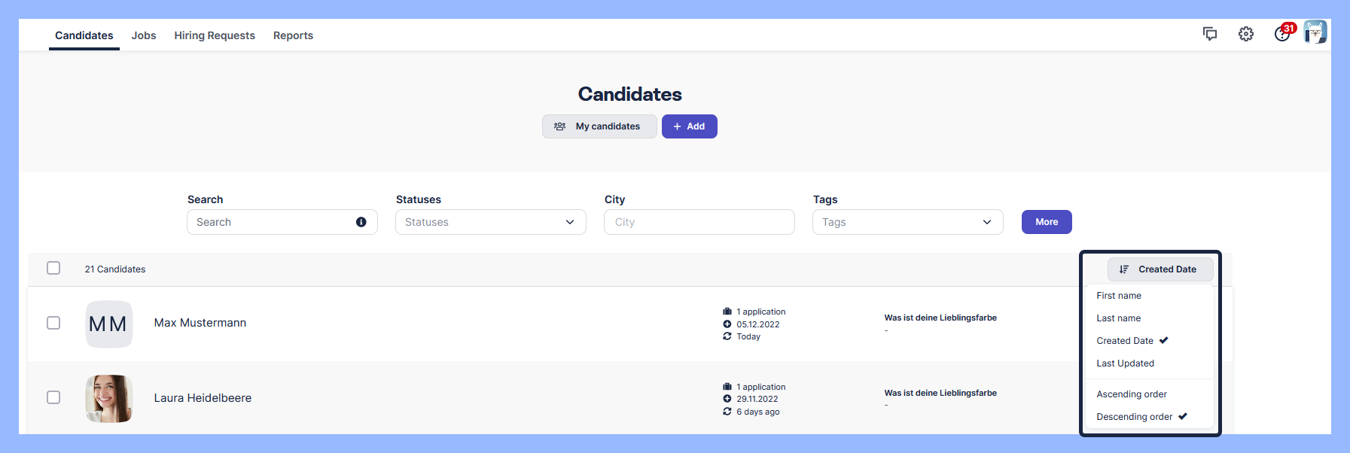Open the Tags dropdown
Screen dimensions: 1350x453
[x=907, y=222]
